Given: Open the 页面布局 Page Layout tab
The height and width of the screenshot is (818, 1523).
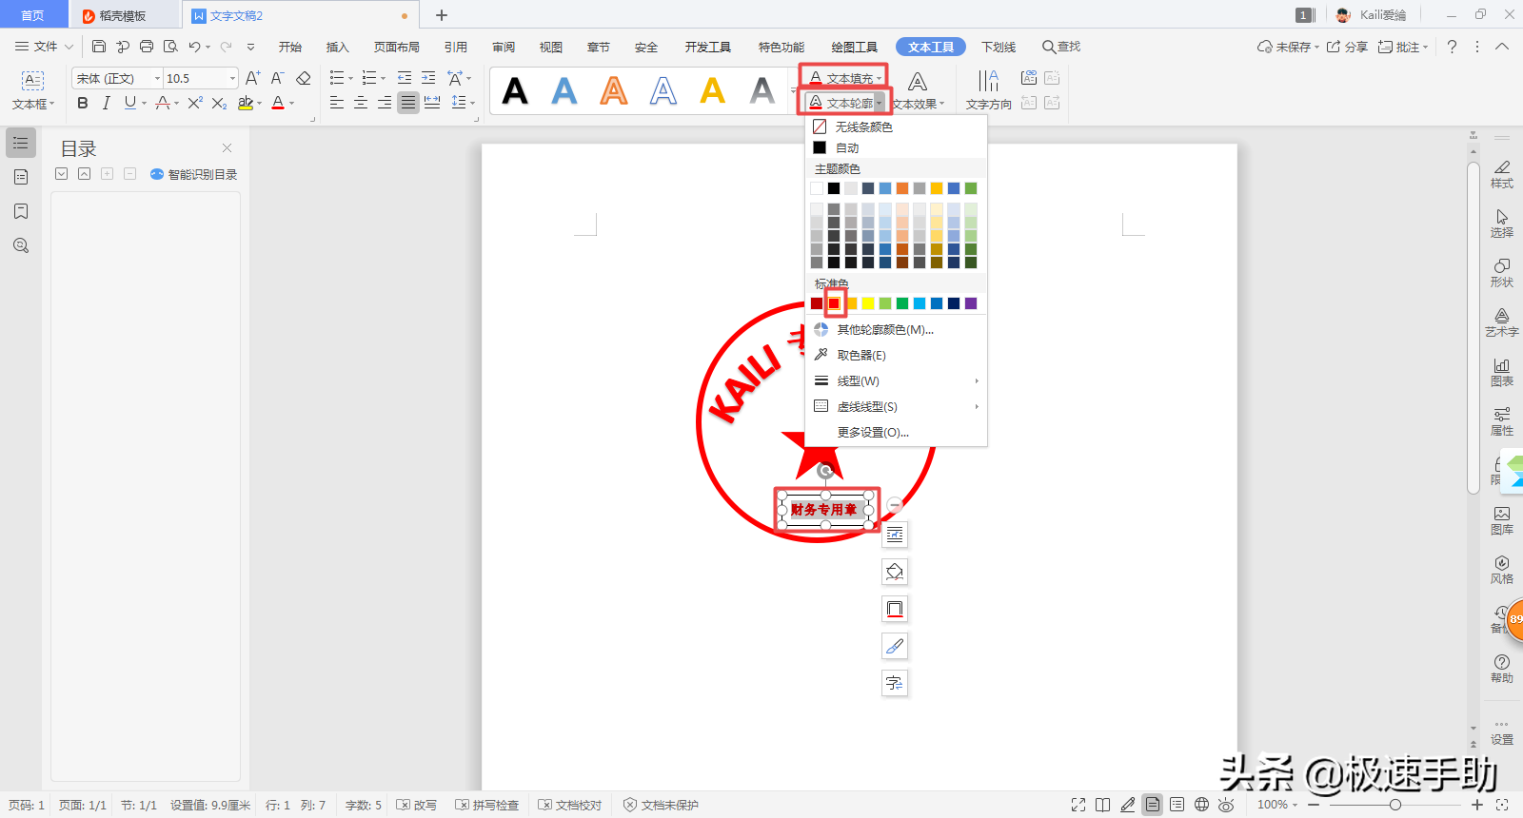Looking at the screenshot, I should pos(397,47).
